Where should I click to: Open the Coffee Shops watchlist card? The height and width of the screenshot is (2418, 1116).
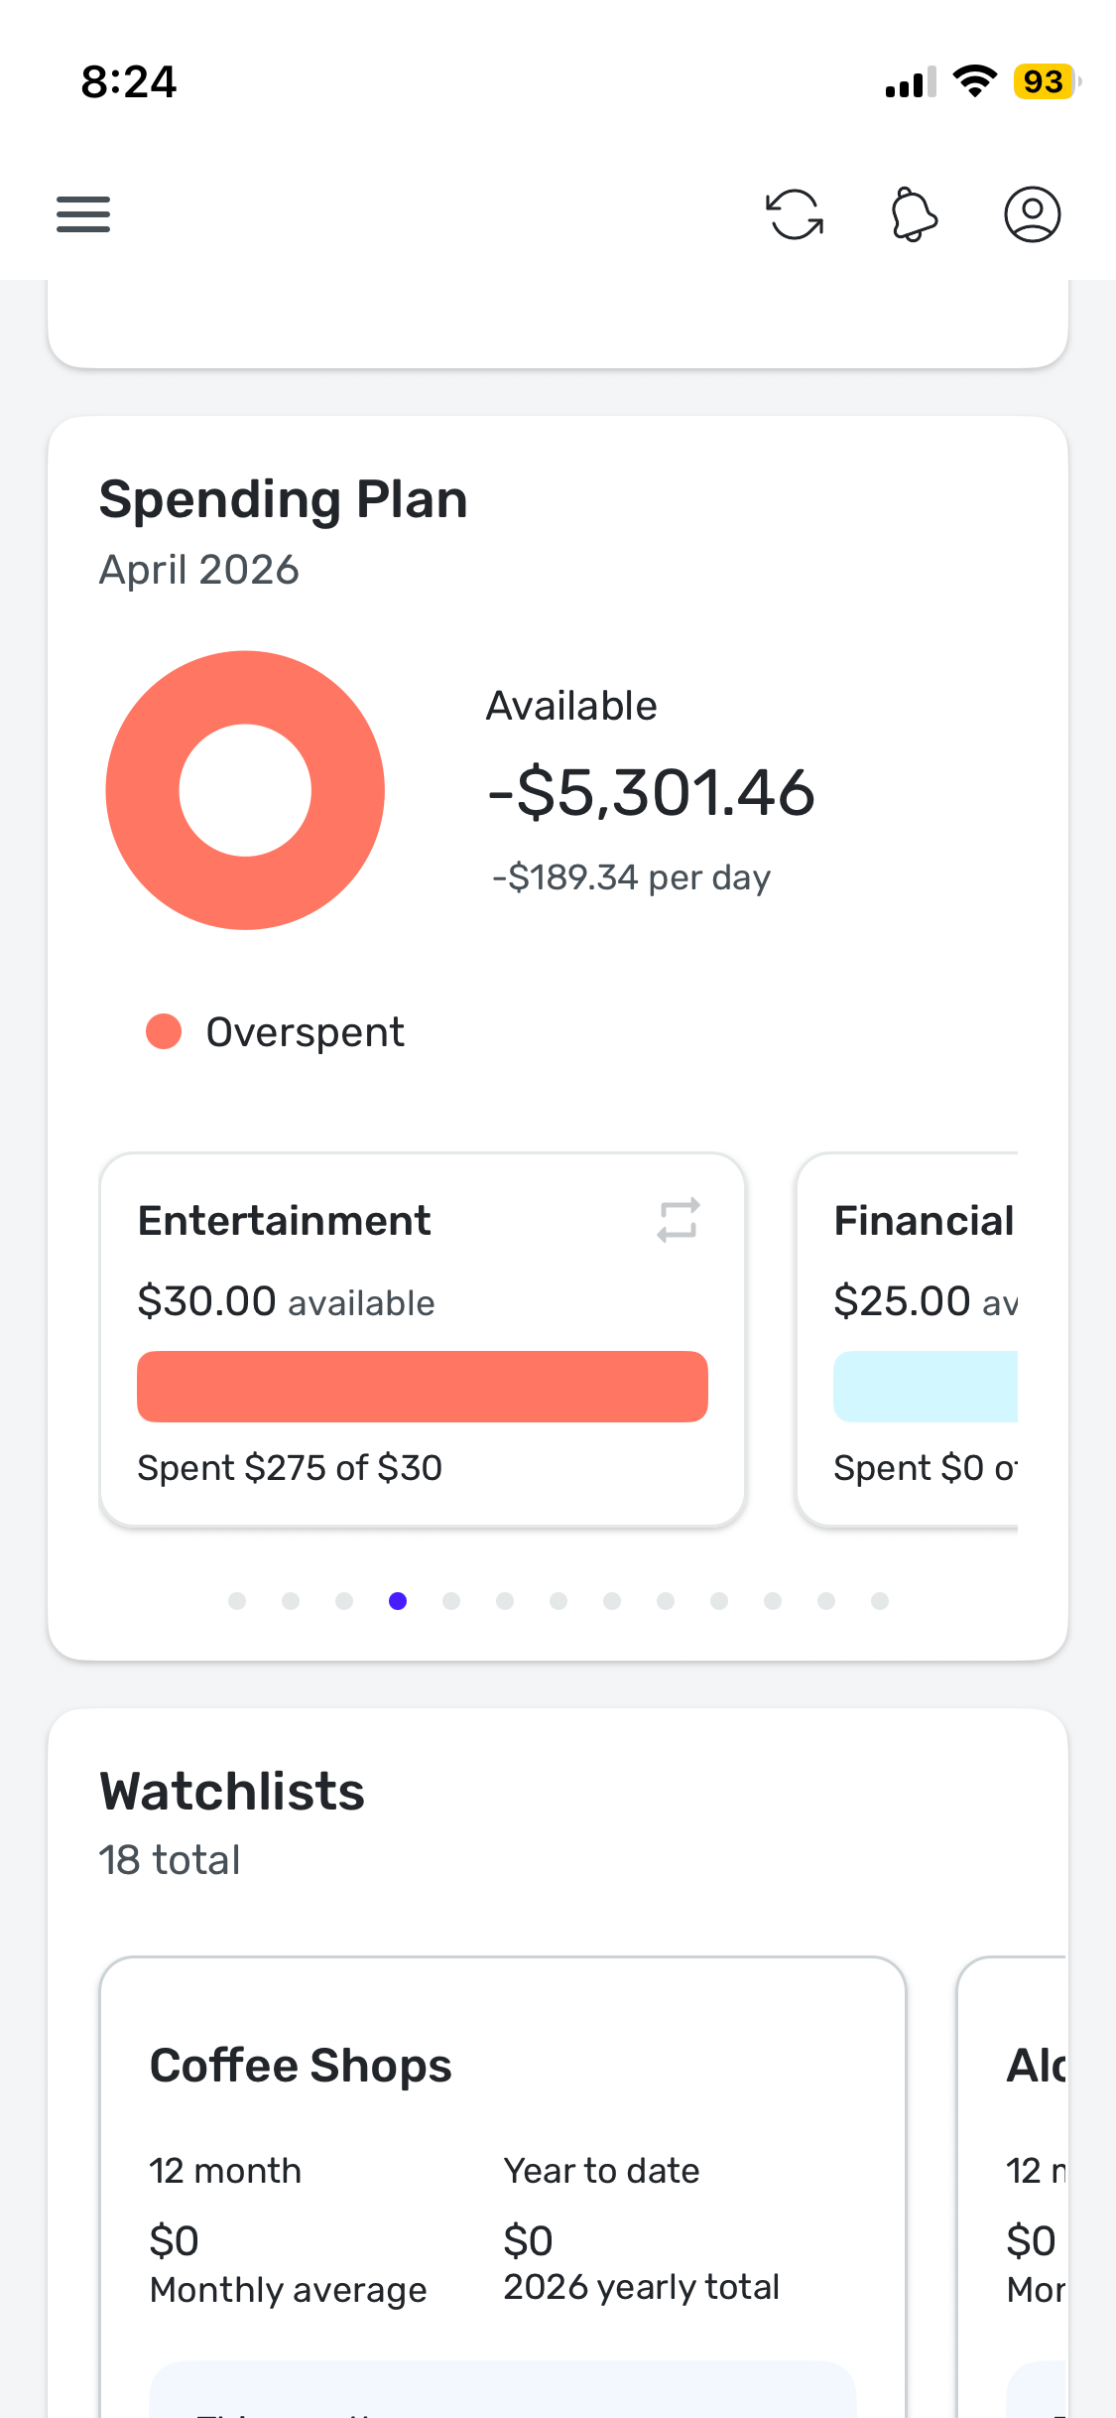502,2184
